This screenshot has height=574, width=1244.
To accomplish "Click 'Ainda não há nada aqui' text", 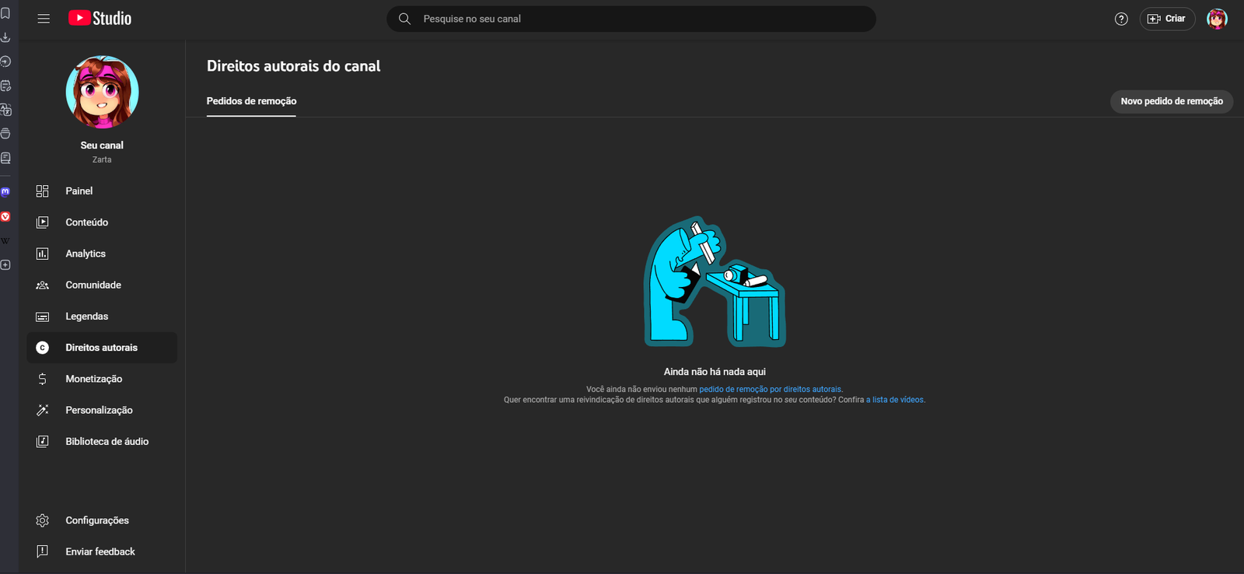I will [x=715, y=372].
